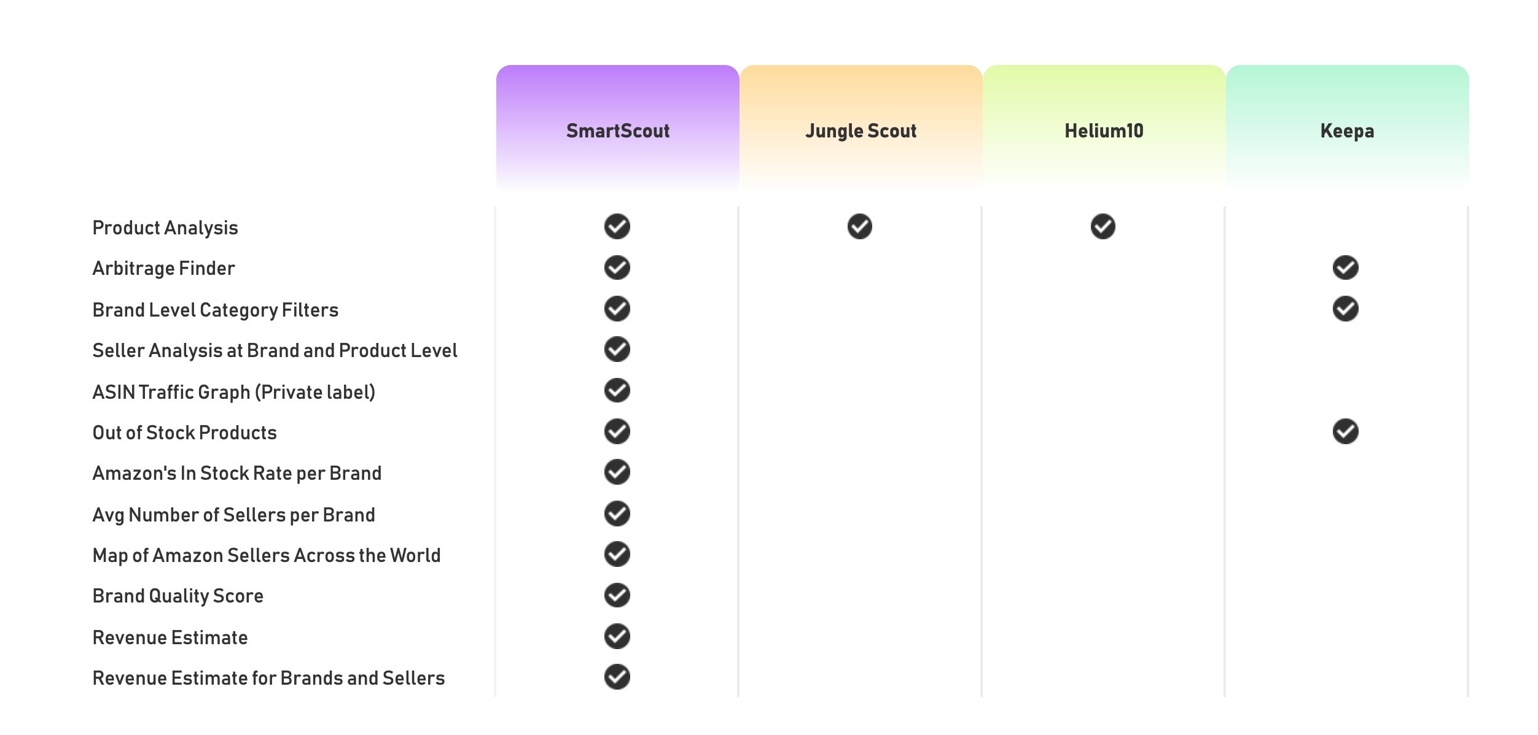Select the SmartScout column header

(617, 131)
